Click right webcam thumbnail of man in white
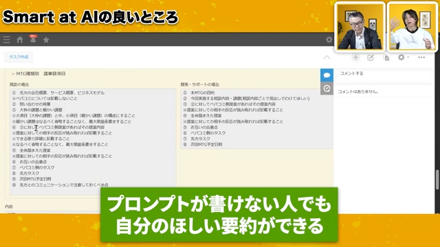 click(x=412, y=27)
